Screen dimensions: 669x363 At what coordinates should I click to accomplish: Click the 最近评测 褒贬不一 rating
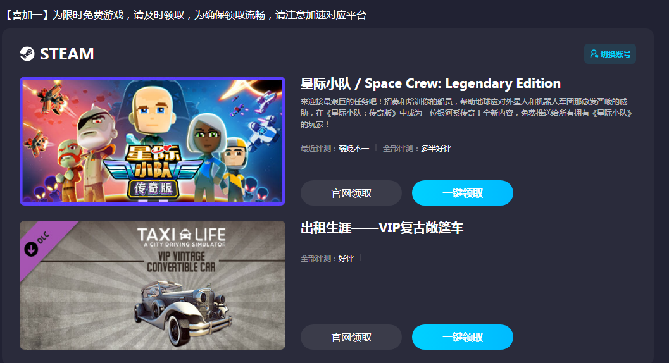click(x=334, y=149)
